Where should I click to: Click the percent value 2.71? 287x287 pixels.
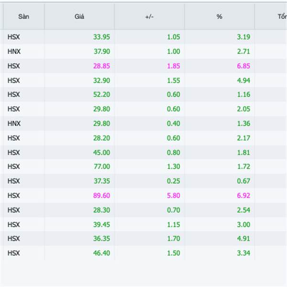(x=243, y=52)
